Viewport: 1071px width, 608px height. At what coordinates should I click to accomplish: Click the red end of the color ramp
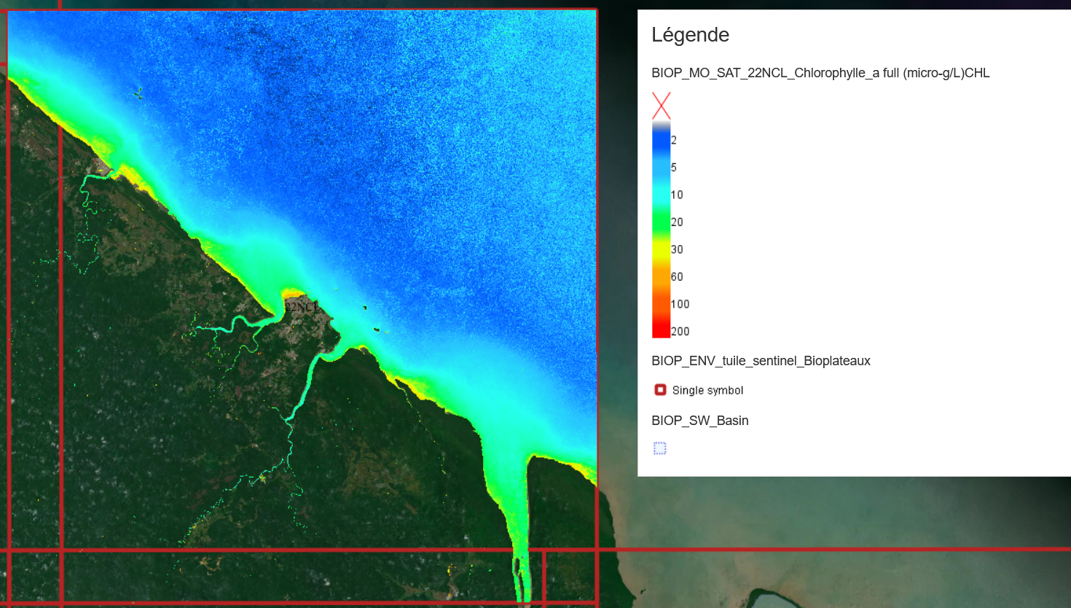pyautogui.click(x=661, y=330)
